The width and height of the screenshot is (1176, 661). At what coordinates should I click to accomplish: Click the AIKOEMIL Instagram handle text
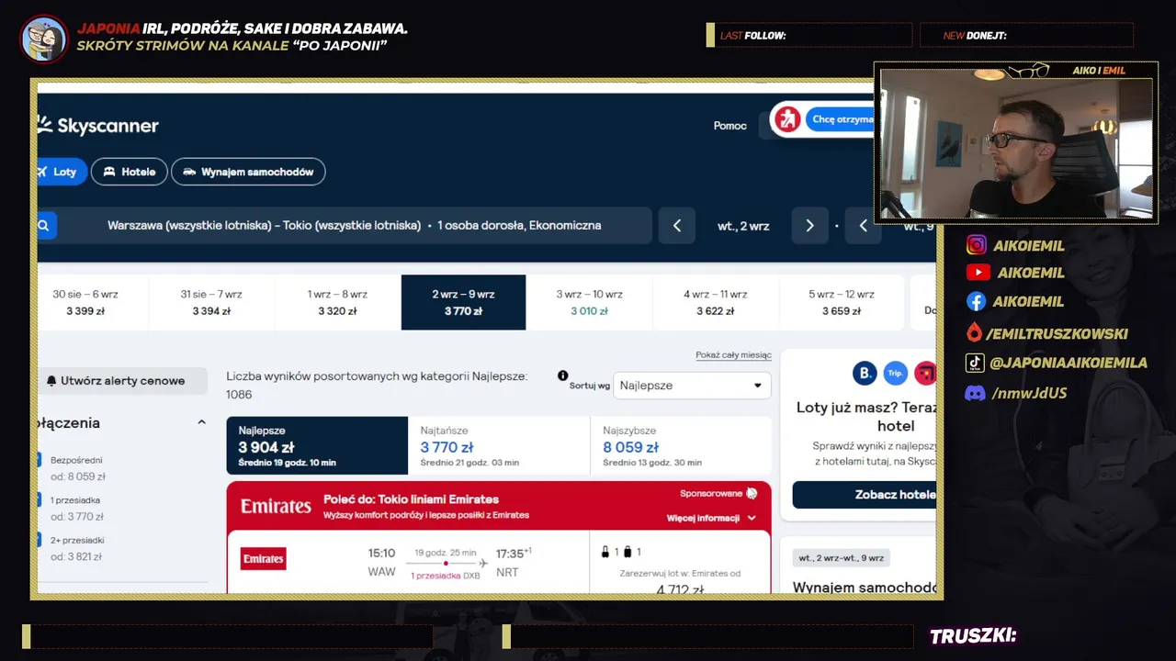pyautogui.click(x=1029, y=245)
